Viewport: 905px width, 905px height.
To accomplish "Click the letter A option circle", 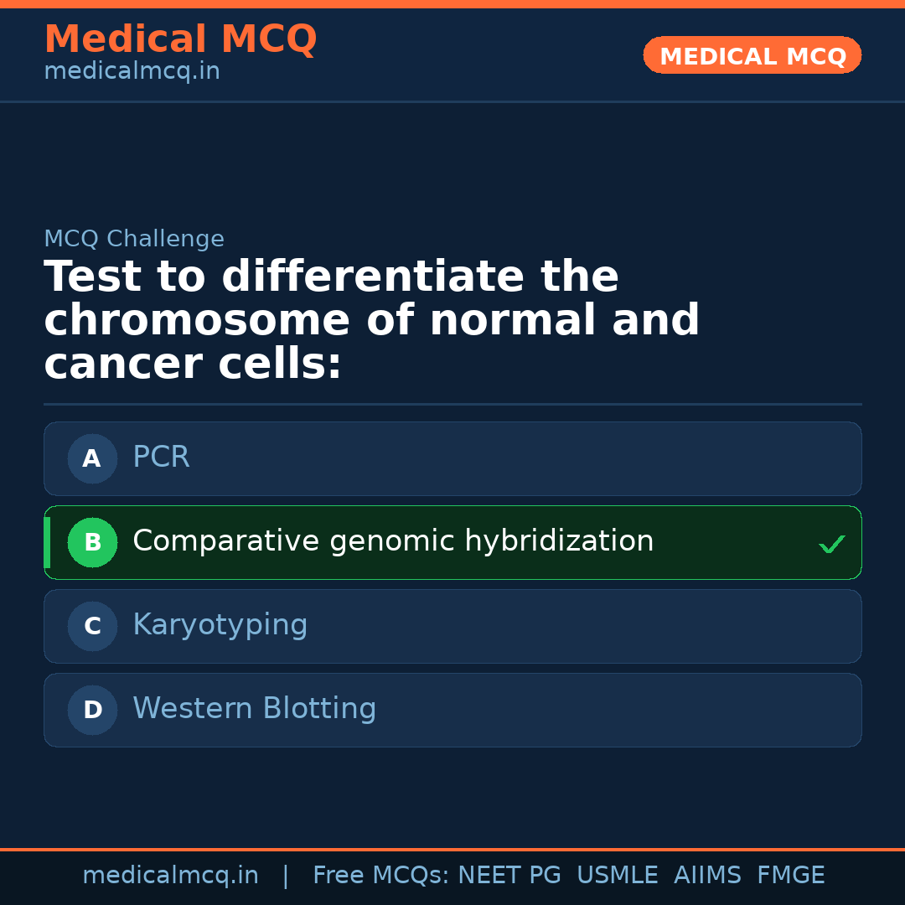I will [92, 458].
